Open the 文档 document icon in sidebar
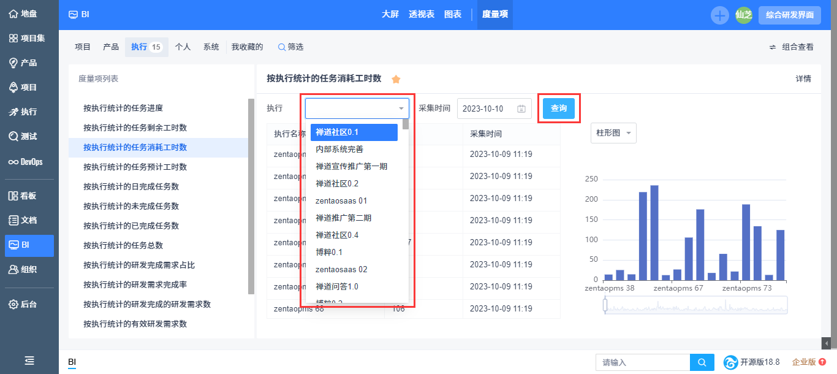The width and height of the screenshot is (837, 374). pyautogui.click(x=13, y=220)
